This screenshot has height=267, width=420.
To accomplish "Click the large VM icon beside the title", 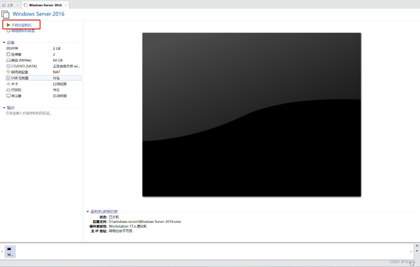I will click(x=5, y=14).
